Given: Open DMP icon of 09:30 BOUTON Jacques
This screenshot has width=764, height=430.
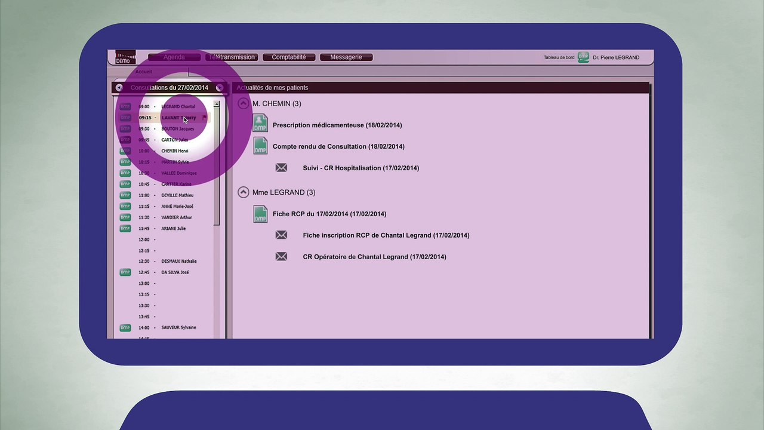Looking at the screenshot, I should [125, 128].
